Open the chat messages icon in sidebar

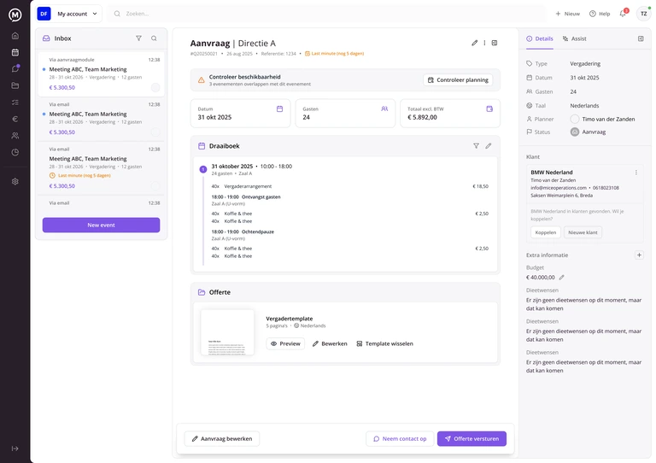[15, 68]
